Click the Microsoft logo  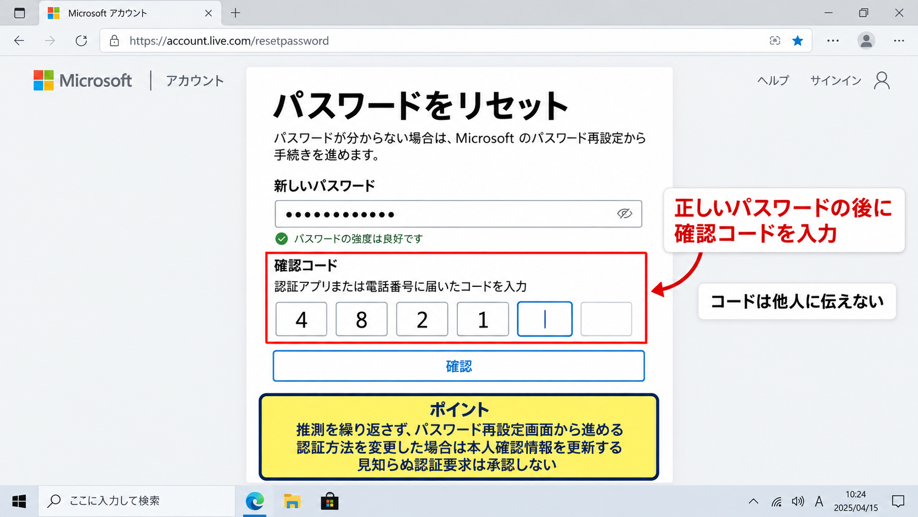coord(82,81)
